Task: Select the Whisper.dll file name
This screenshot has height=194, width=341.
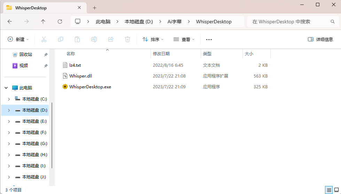Action: pyautogui.click(x=80, y=76)
